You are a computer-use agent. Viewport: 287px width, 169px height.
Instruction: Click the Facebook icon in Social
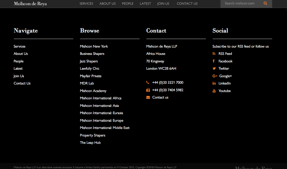pyautogui.click(x=214, y=61)
